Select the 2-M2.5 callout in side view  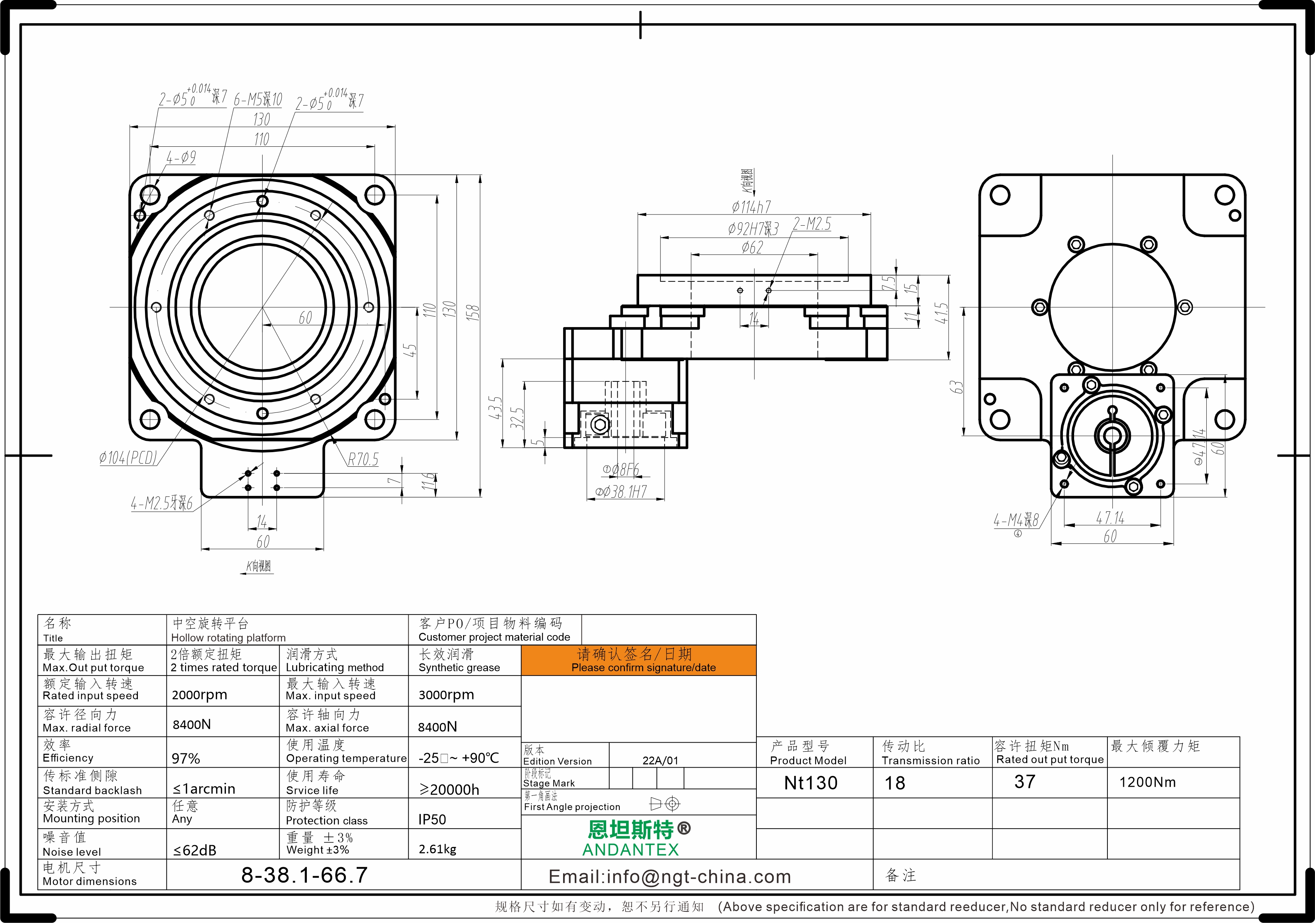click(812, 224)
